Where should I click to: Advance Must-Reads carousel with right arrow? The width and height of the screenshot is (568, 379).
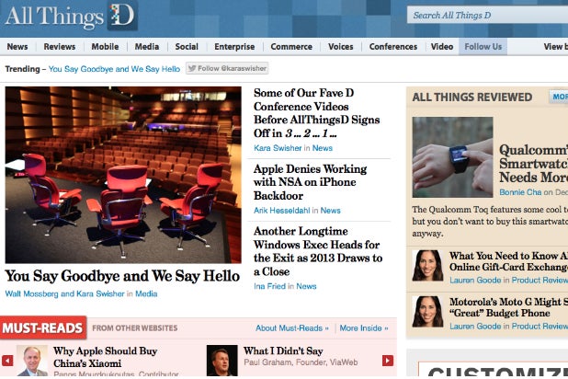388,361
